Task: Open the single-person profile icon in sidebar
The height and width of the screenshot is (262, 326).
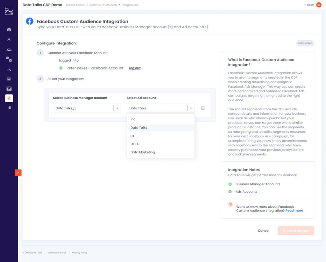Action: (x=9, y=39)
